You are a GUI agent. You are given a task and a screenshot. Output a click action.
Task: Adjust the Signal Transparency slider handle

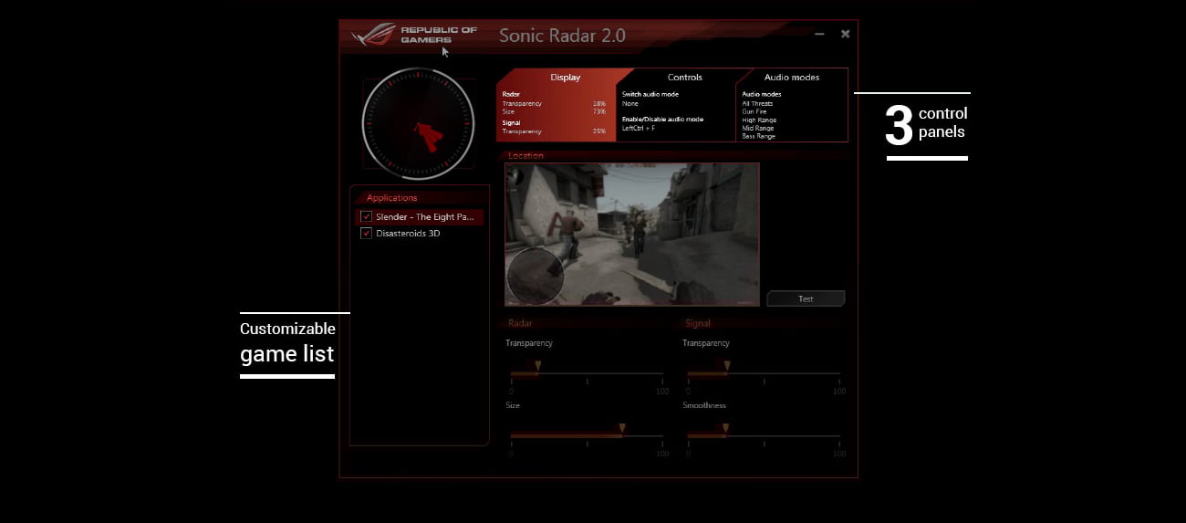[725, 365]
